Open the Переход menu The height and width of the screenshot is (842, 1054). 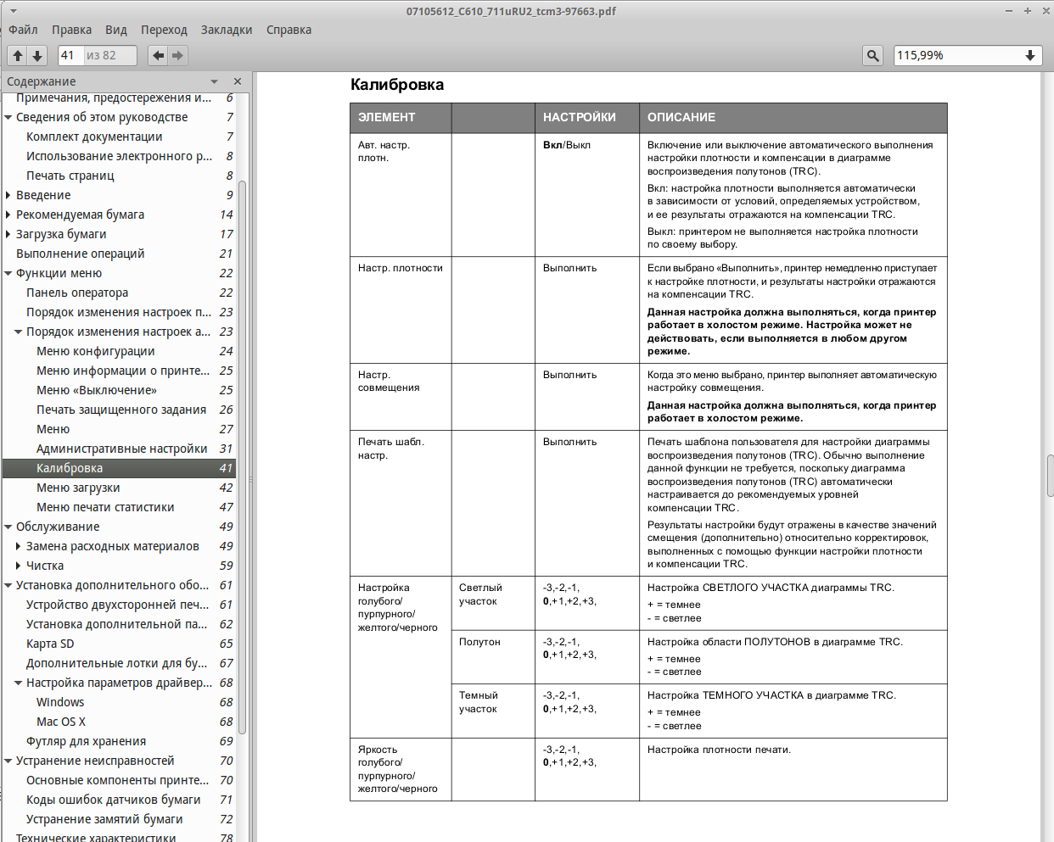click(164, 30)
